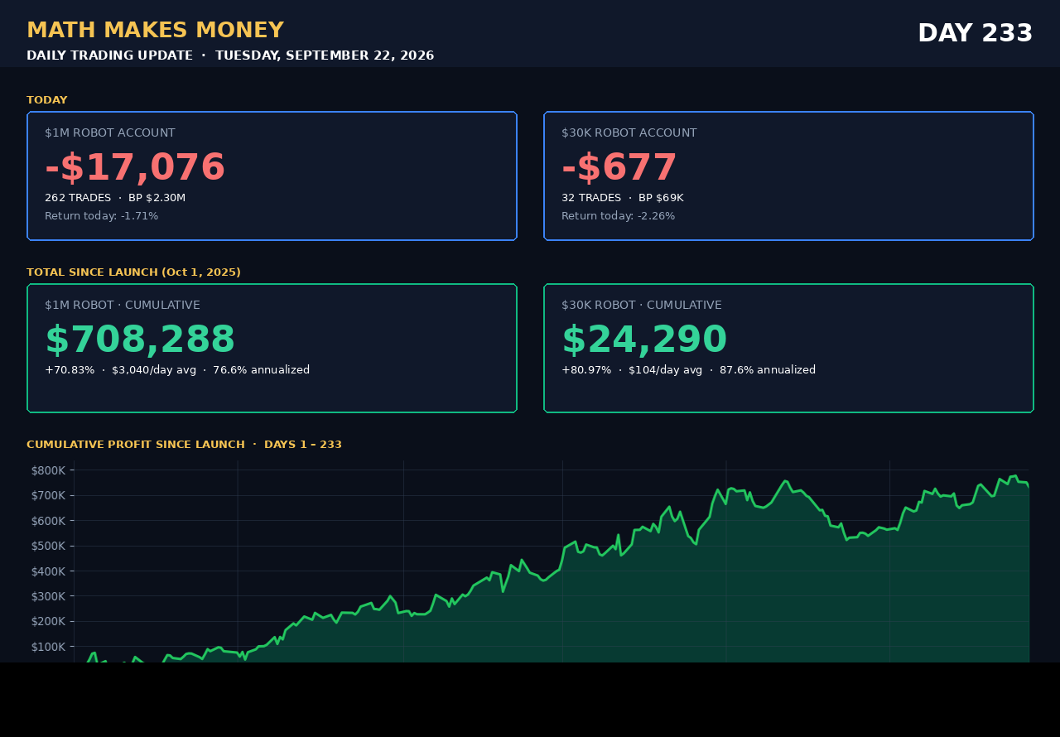Click the "$104/day avg" text
The image size is (1060, 737).
coord(666,370)
